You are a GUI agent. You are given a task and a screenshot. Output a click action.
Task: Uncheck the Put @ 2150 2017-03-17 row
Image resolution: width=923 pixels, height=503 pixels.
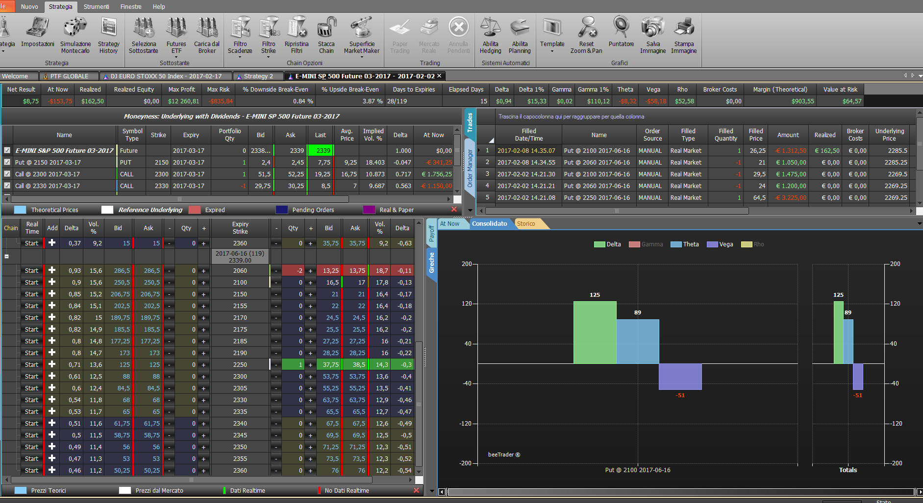tap(7, 162)
